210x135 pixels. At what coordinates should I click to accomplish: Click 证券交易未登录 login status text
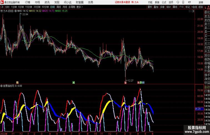[122, 2]
